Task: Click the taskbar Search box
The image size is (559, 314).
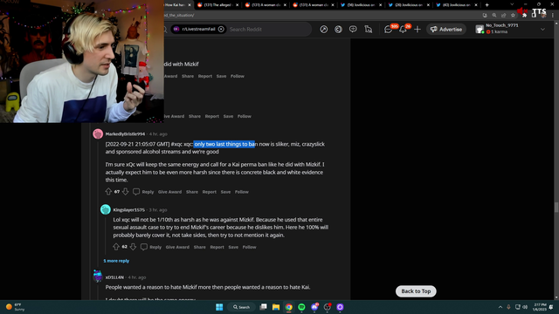Action: pyautogui.click(x=241, y=307)
